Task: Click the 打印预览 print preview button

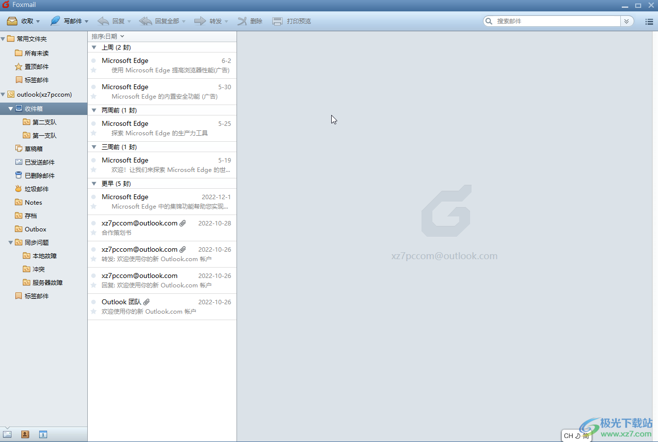Action: pos(292,21)
